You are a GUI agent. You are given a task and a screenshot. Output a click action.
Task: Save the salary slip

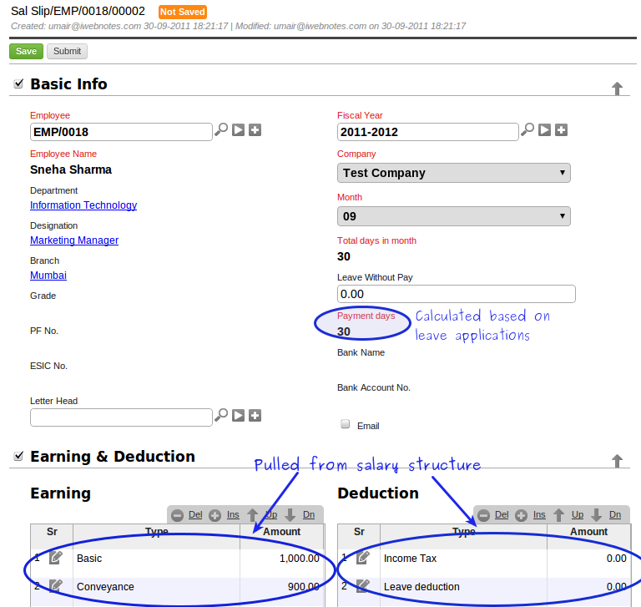(26, 51)
